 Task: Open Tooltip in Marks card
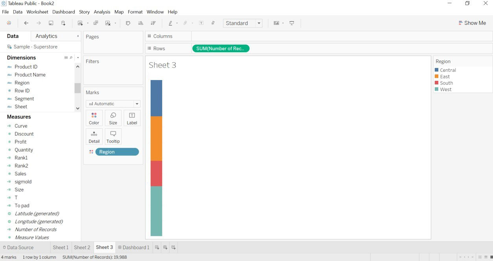[x=113, y=137]
